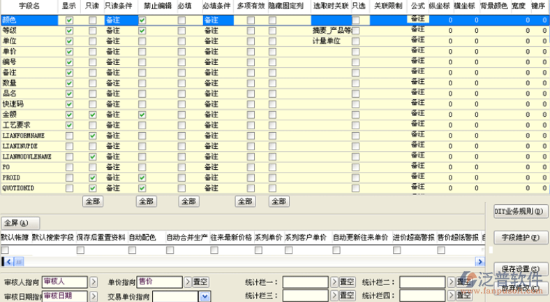Open 字段维护(F)
This screenshot has width=550, height=302.
point(521,238)
